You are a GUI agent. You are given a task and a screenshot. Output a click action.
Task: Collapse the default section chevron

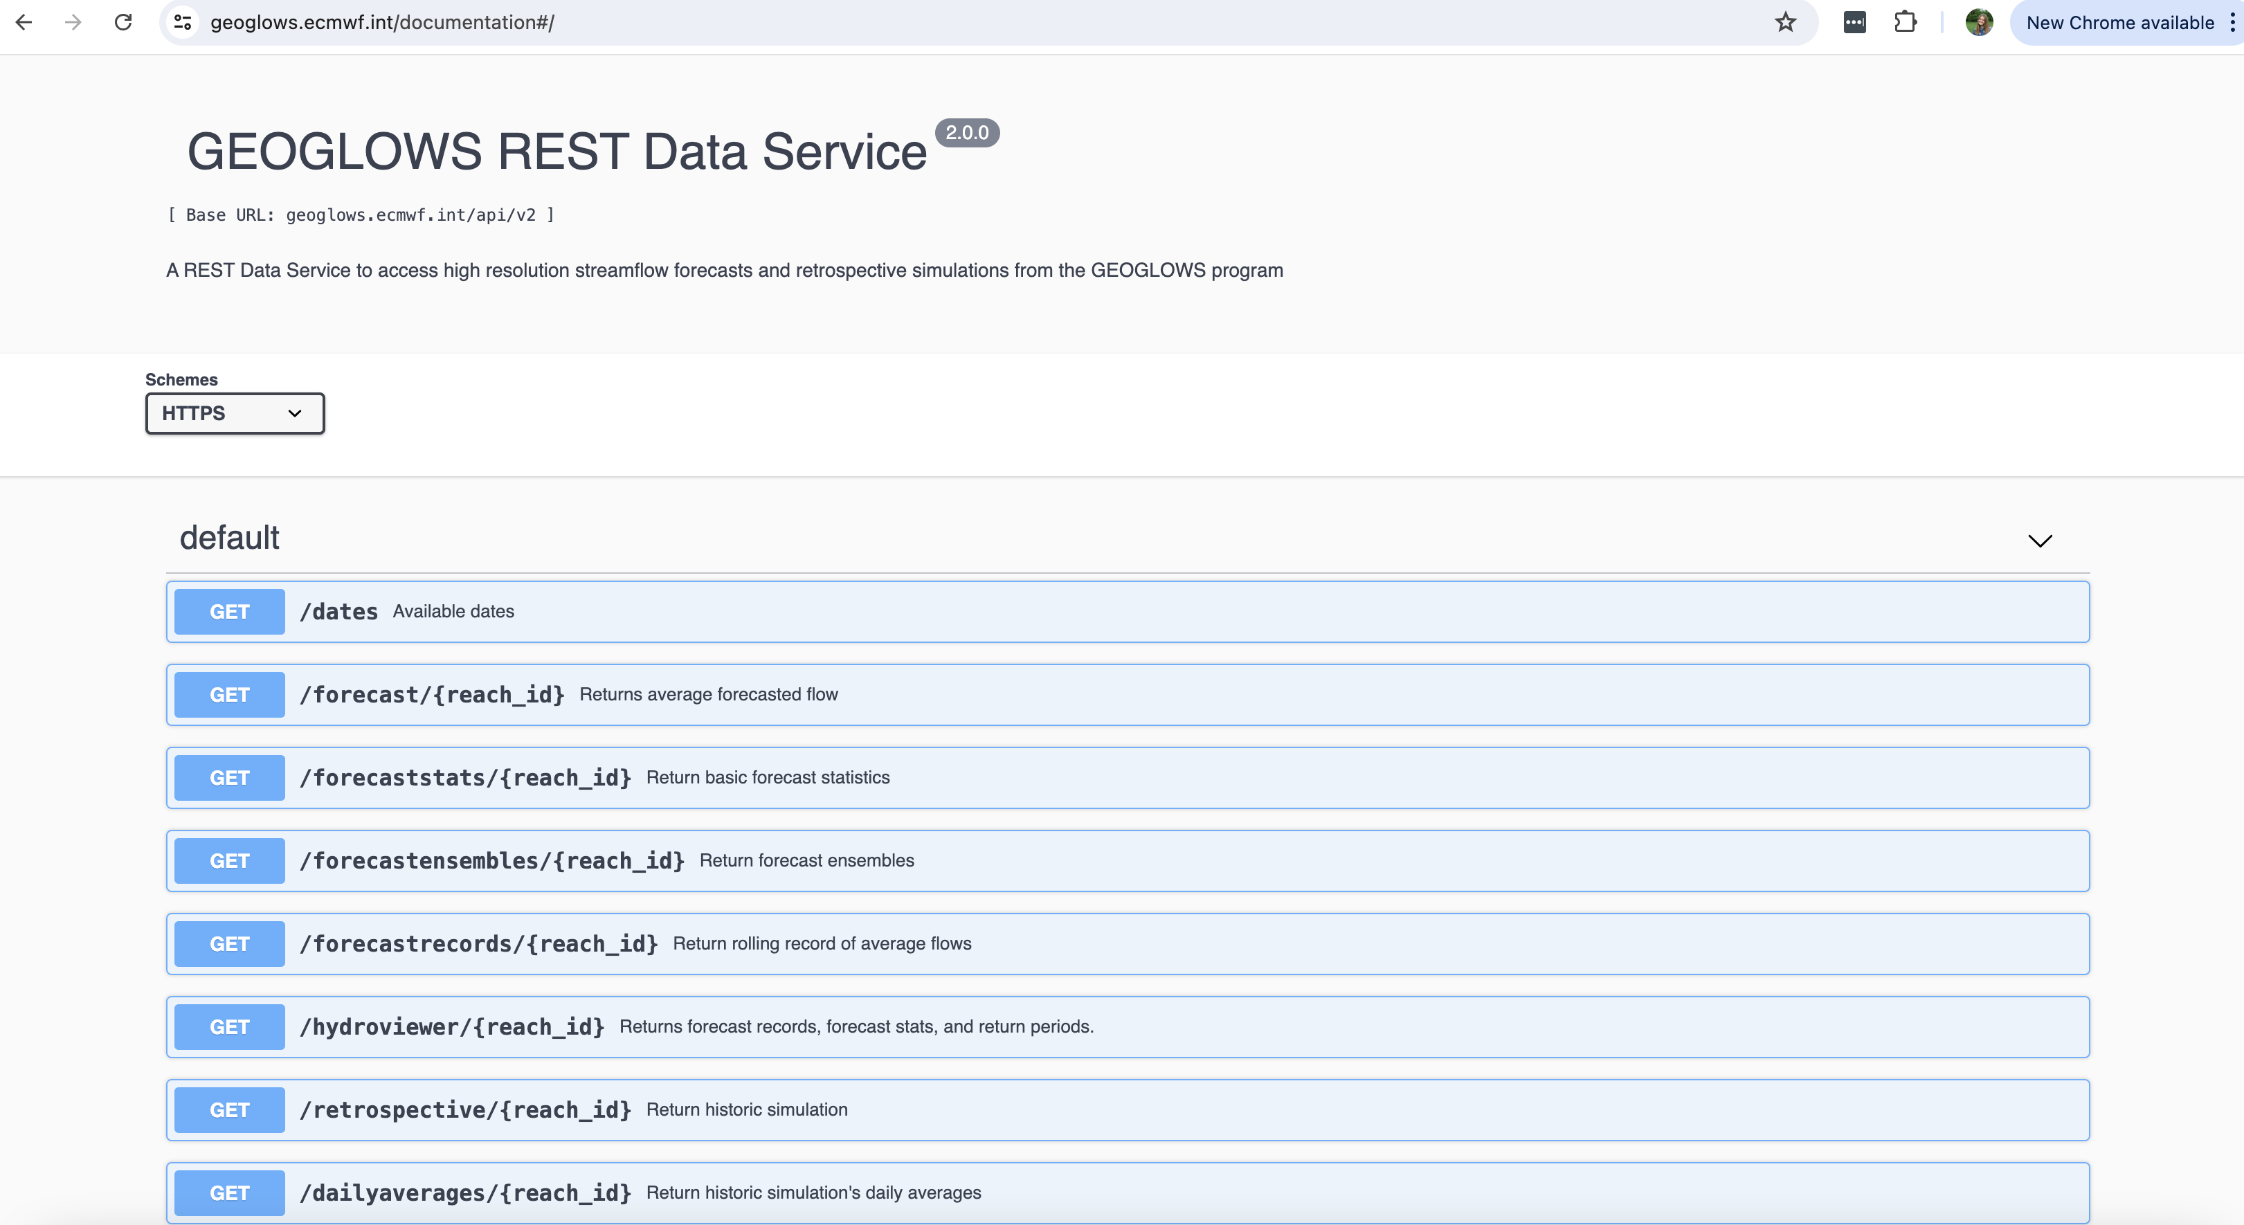coord(2041,541)
